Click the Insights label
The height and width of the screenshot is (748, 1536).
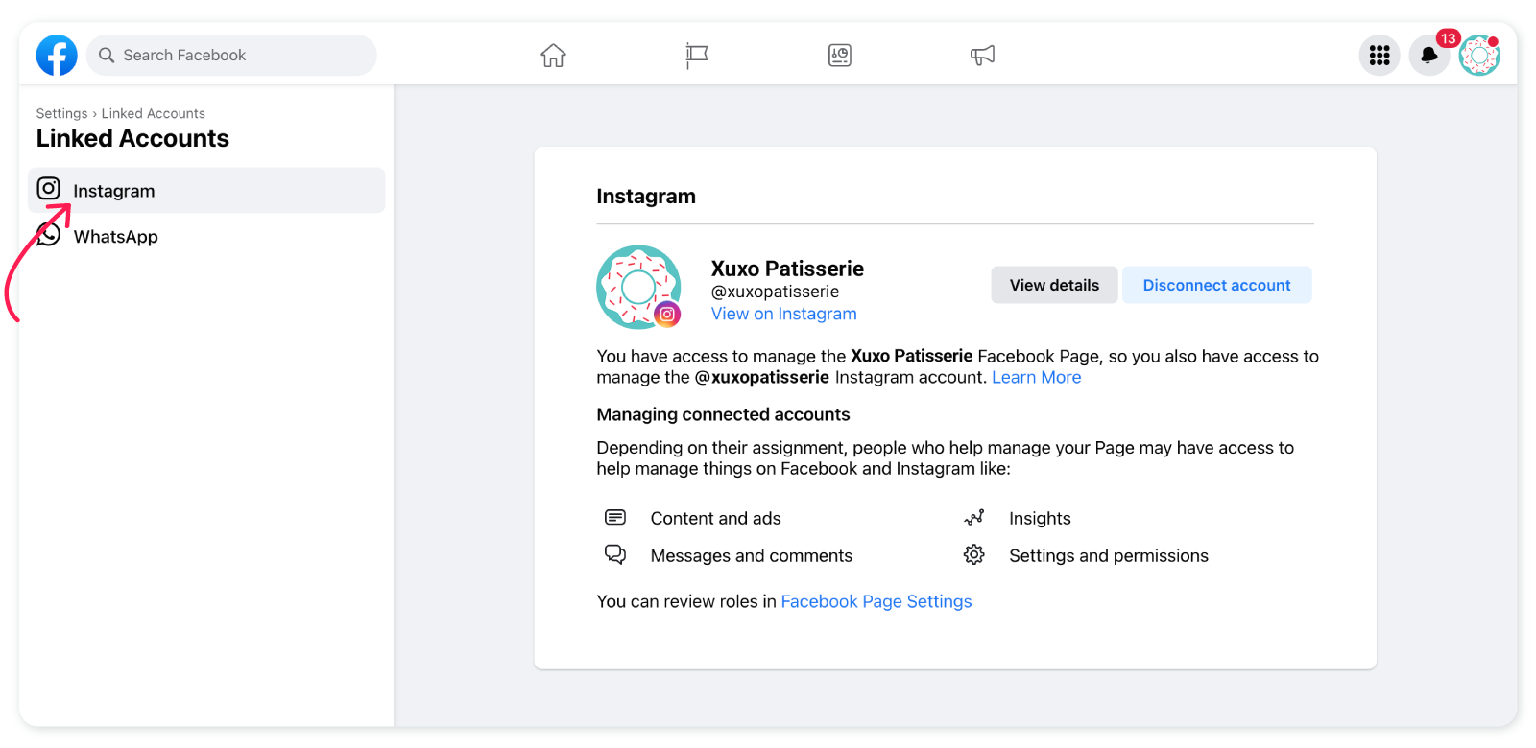[x=1040, y=518]
